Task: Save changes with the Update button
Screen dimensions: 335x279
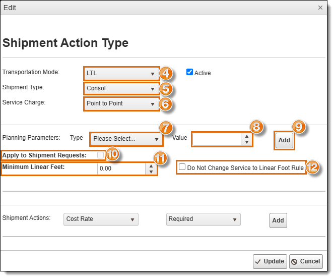Action: [270, 261]
